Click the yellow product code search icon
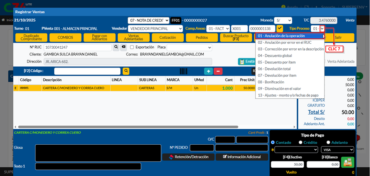370x176 pixels. [126, 71]
